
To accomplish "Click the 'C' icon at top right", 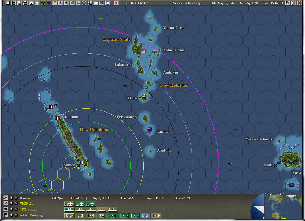I will pyautogui.click(x=294, y=3).
